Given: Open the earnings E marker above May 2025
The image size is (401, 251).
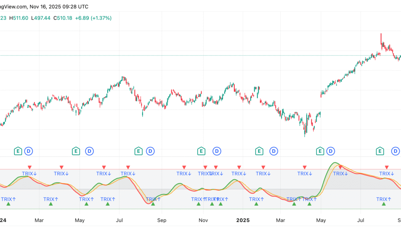Looking at the screenshot, I should 320,151.
